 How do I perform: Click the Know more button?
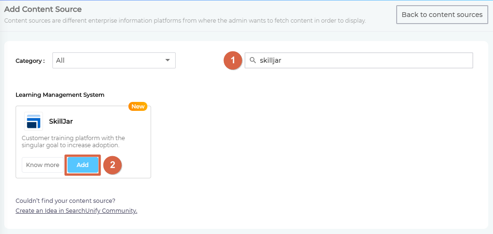click(x=42, y=165)
